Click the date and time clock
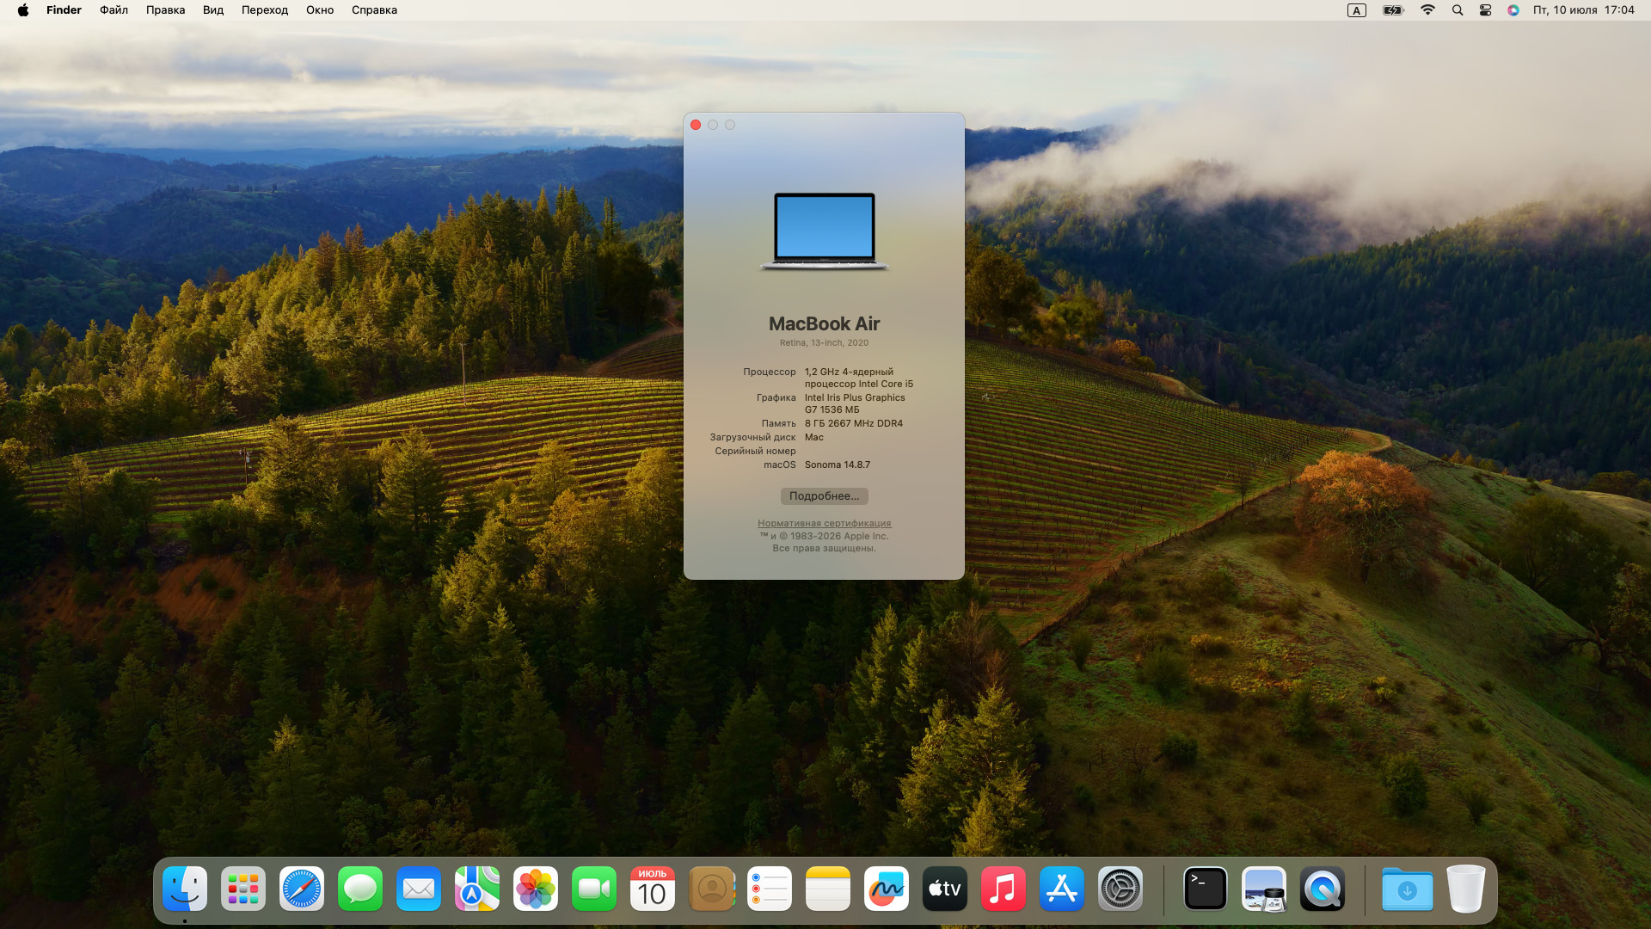 [x=1583, y=10]
